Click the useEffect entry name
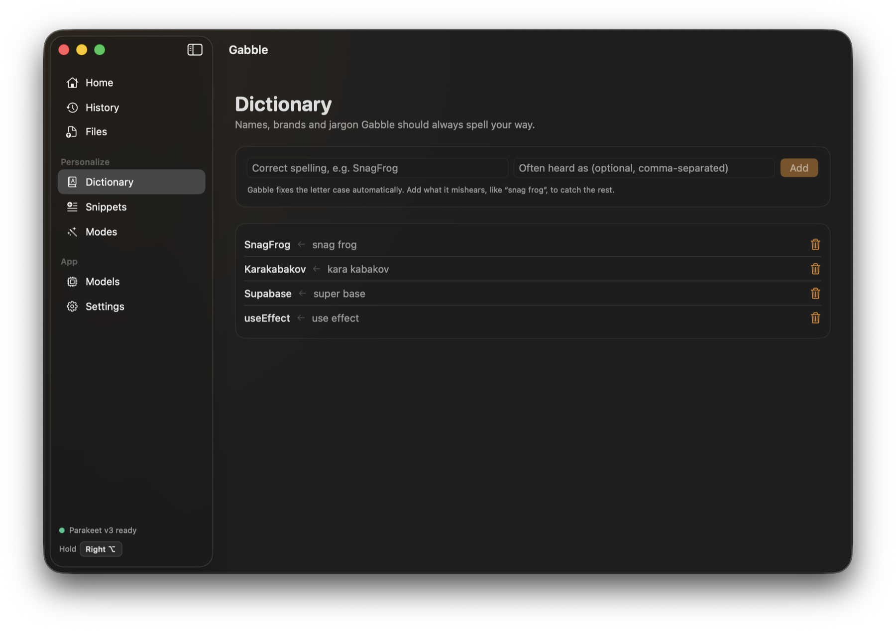896x631 pixels. pyautogui.click(x=267, y=318)
